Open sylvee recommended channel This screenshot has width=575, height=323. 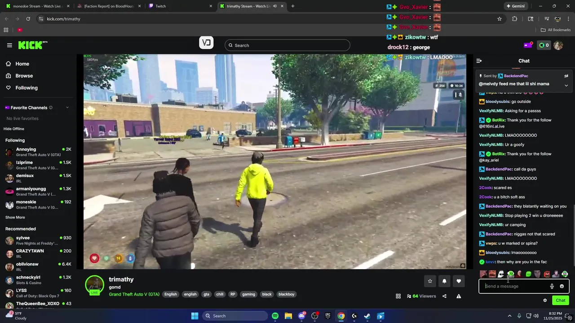click(x=38, y=240)
